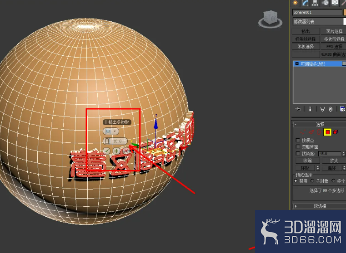346x253 pixels.
Task: Select Border sub-object level icon
Action: (319, 132)
